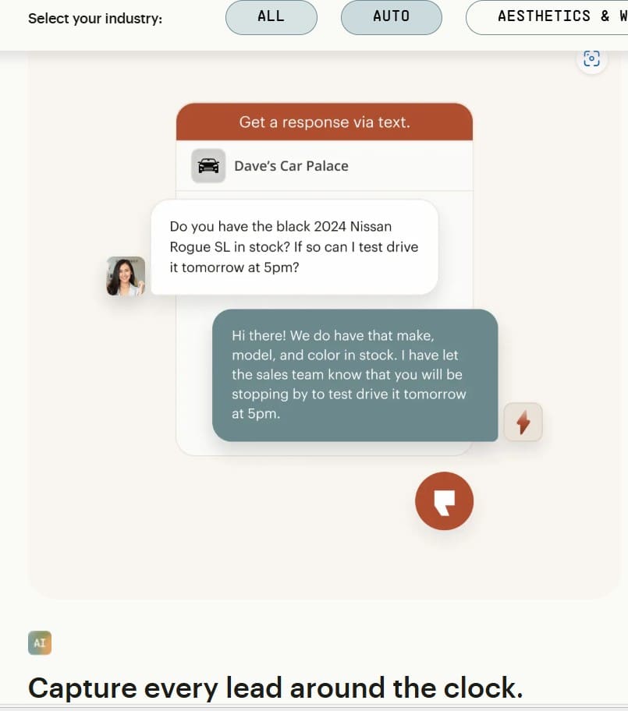
Task: Select the AESTHETICS & W industry filter
Action: (547, 17)
